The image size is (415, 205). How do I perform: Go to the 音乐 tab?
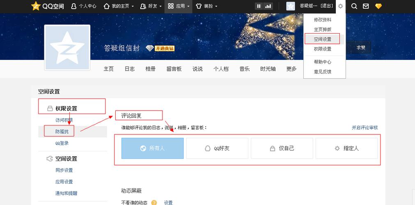point(245,69)
